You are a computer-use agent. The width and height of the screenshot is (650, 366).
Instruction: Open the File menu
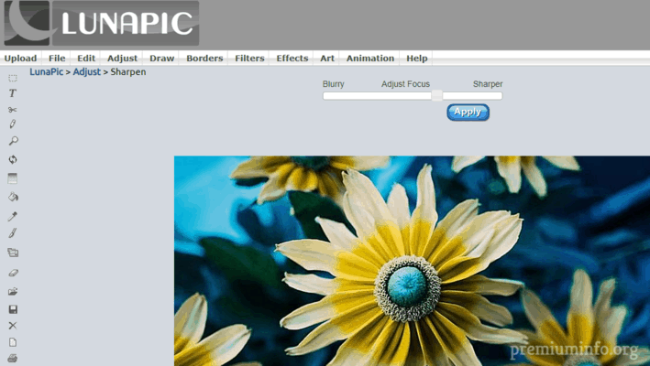(x=57, y=59)
